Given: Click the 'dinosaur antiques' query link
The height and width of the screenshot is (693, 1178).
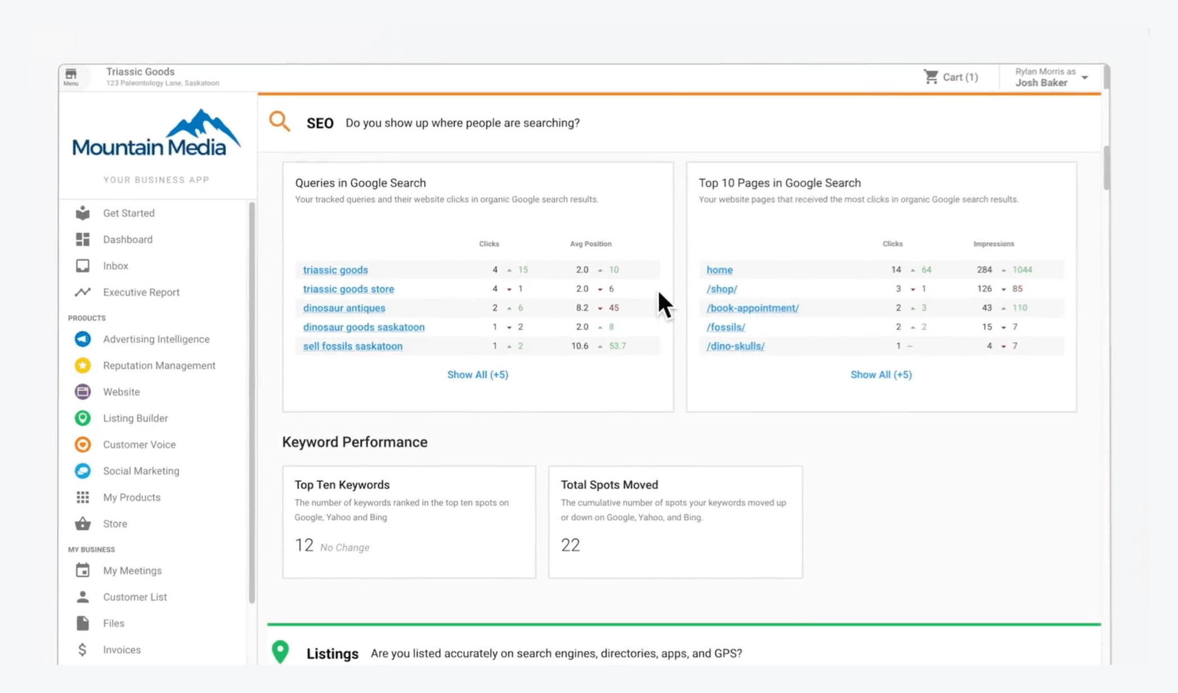Looking at the screenshot, I should tap(344, 308).
